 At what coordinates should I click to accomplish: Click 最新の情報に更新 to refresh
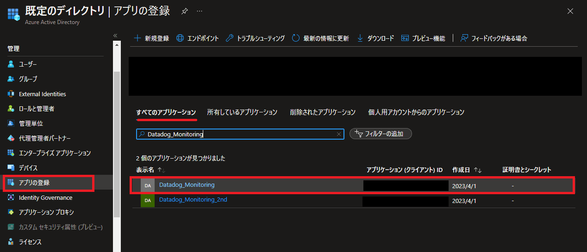(320, 38)
